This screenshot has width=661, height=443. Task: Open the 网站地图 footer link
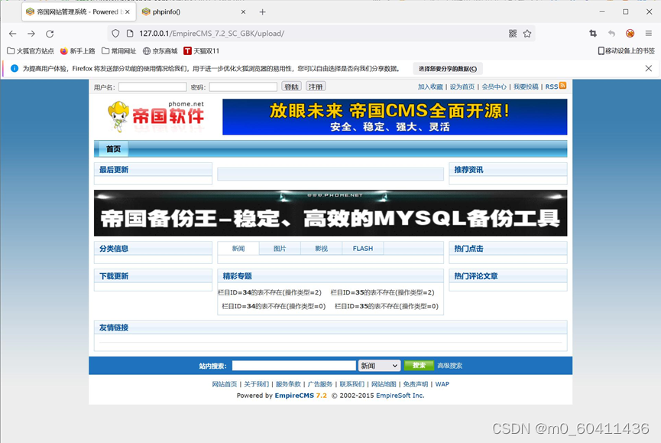(384, 384)
